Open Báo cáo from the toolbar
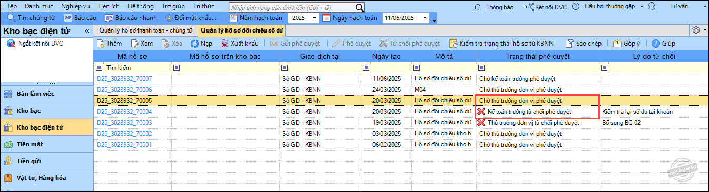709x192 pixels. pos(81,18)
